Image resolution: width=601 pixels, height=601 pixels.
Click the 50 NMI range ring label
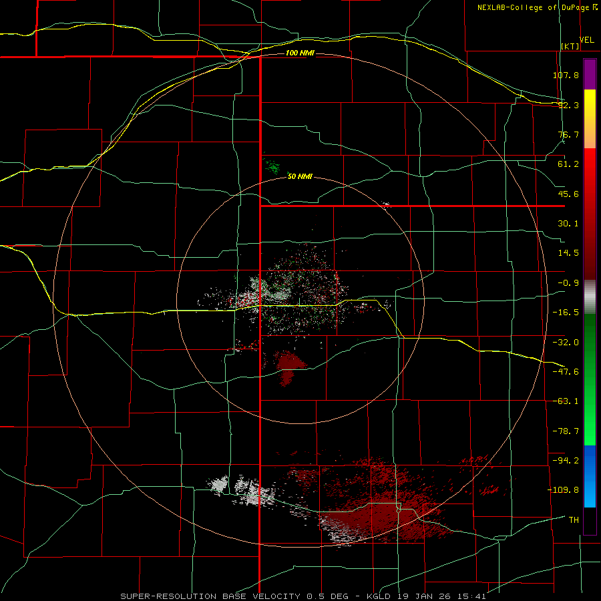[x=300, y=176]
